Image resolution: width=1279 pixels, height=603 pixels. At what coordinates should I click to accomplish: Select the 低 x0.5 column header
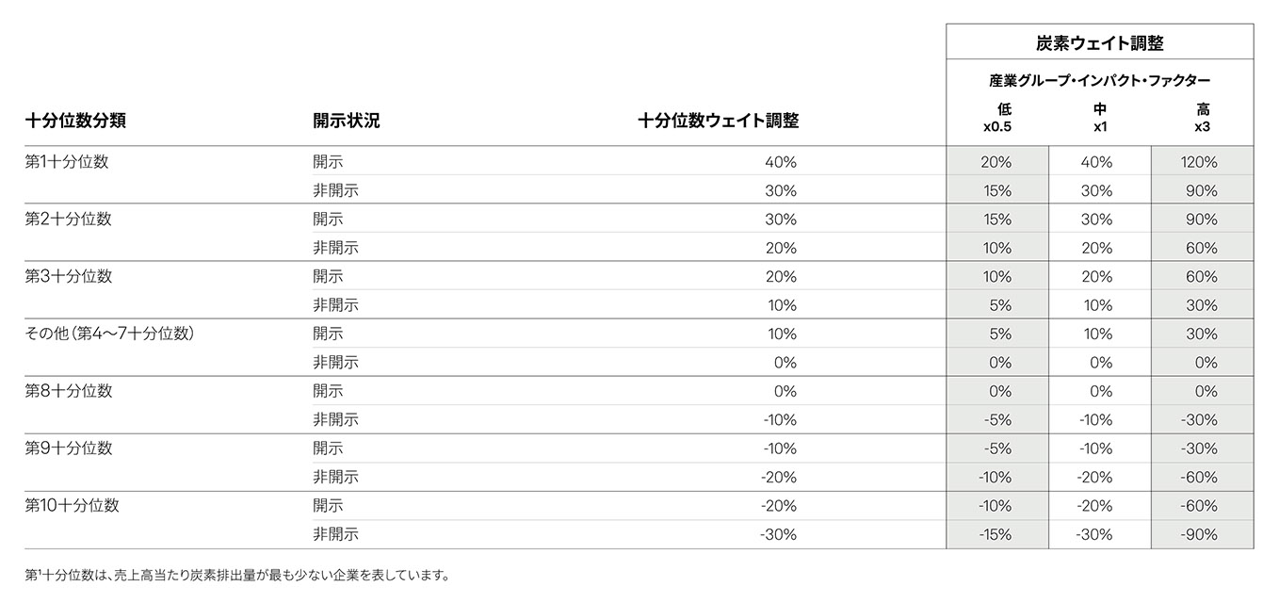click(x=996, y=118)
